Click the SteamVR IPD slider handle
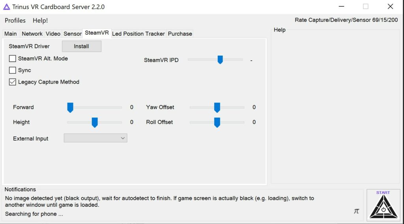 pyautogui.click(x=220, y=60)
